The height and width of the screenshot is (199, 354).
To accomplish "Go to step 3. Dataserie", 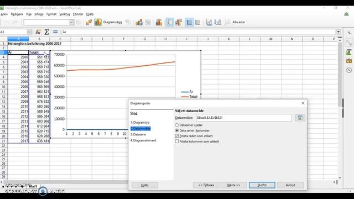I will coord(138,134).
